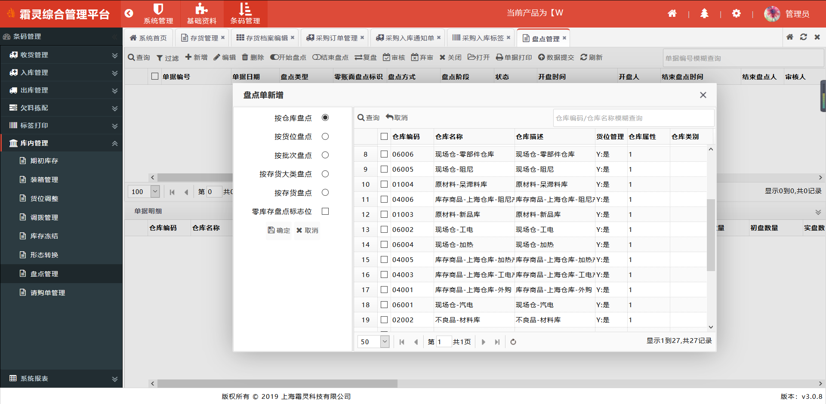Open 货位调整 in the sidebar
This screenshot has height=404, width=826.
click(44, 199)
